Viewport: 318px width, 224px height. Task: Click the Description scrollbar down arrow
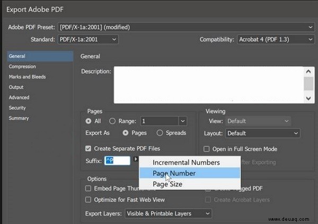pos(308,98)
